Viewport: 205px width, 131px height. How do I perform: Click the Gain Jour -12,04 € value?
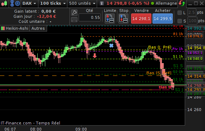(x=47, y=16)
